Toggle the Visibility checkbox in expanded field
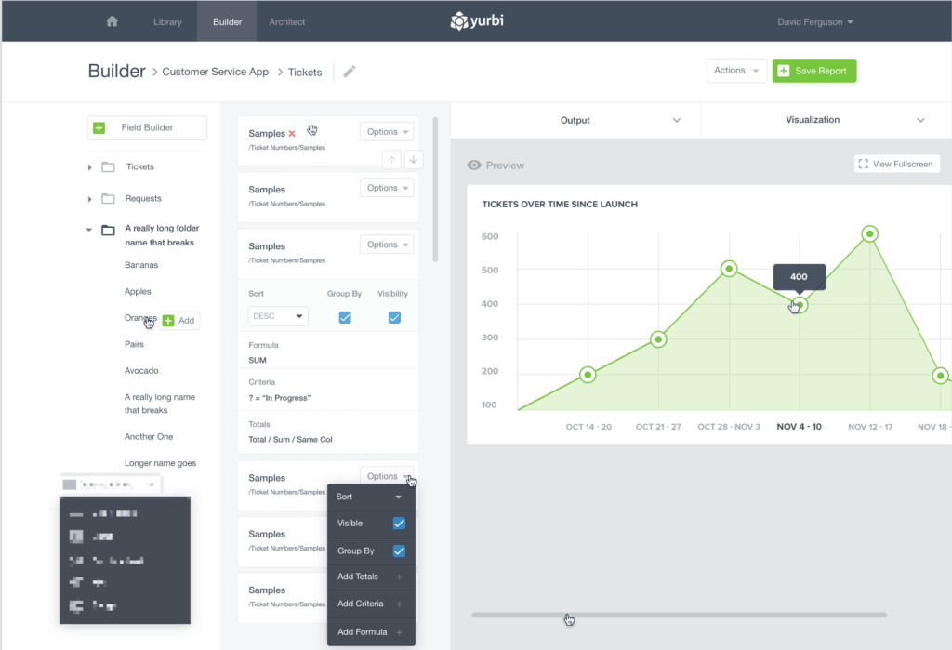Viewport: 952px width, 650px height. [x=394, y=317]
